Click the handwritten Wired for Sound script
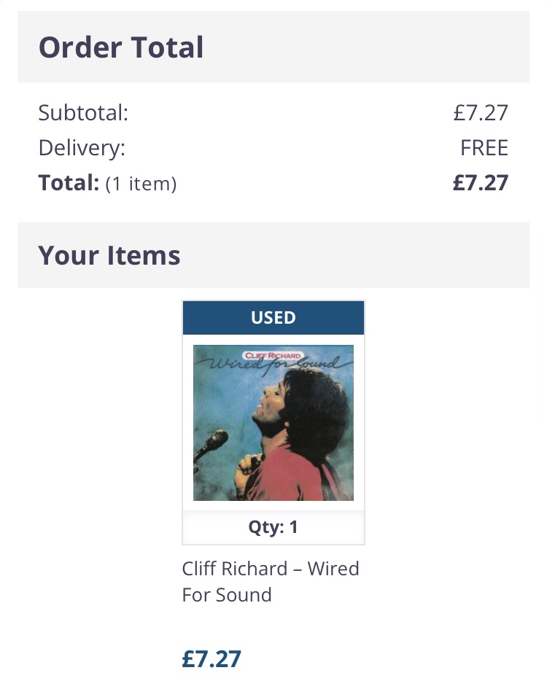This screenshot has height=689, width=547. pyautogui.click(x=273, y=364)
